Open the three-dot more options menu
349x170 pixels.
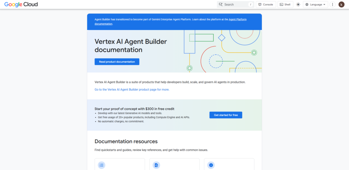point(333,4)
